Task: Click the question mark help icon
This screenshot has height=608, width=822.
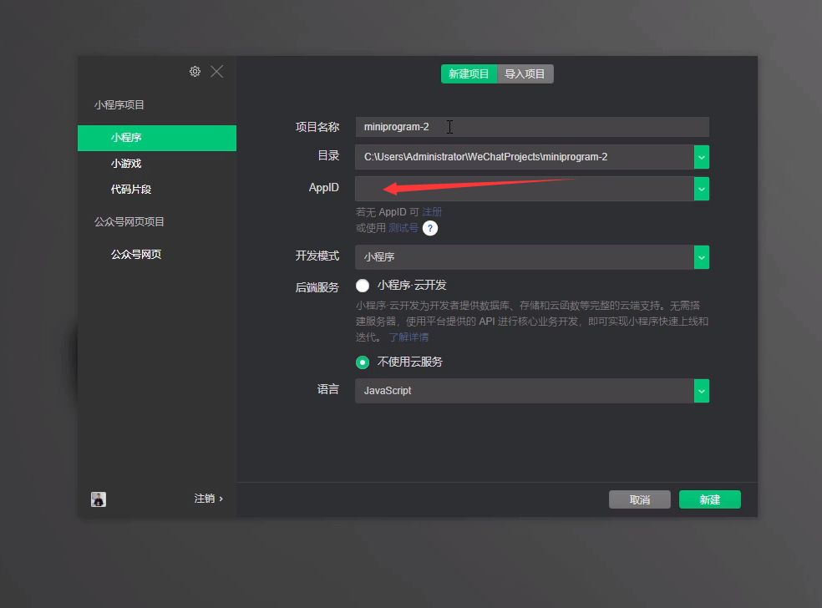Action: pyautogui.click(x=430, y=228)
